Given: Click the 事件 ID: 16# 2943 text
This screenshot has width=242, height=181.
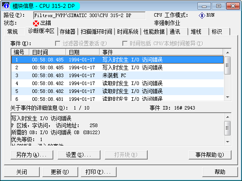Looking at the screenshot, I should coord(173,108).
